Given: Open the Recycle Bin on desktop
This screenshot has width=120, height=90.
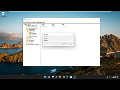Looking at the screenshot, I should point(3,14).
